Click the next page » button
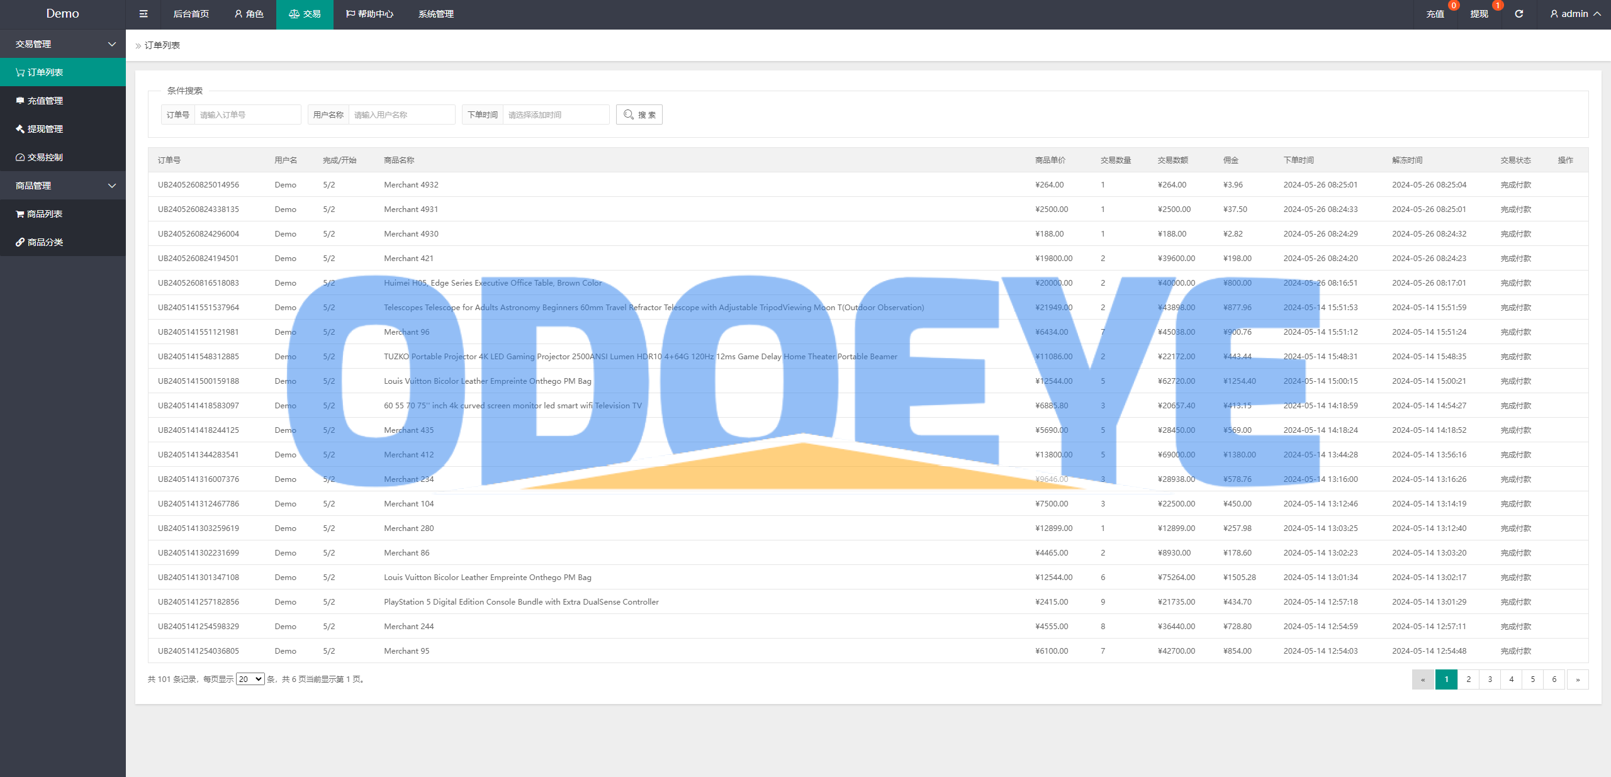Screen dimensions: 1611x777 click(1578, 679)
